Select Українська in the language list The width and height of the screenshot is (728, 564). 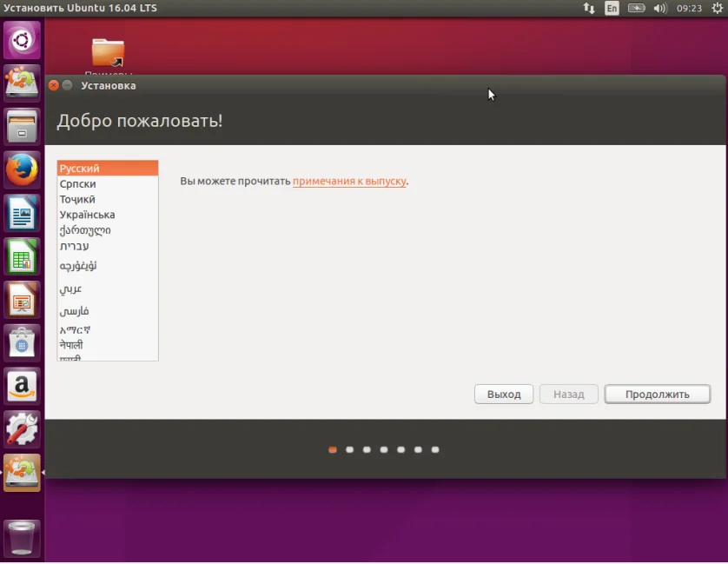[108, 215]
